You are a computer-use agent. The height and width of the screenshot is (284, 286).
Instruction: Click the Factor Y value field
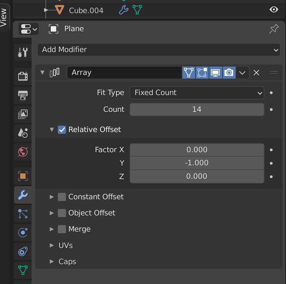coord(197,163)
